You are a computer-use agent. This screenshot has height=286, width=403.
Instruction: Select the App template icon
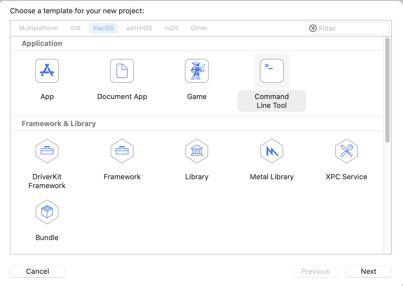(x=47, y=71)
